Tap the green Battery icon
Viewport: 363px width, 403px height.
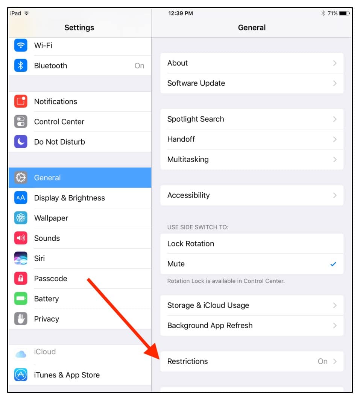(21, 298)
